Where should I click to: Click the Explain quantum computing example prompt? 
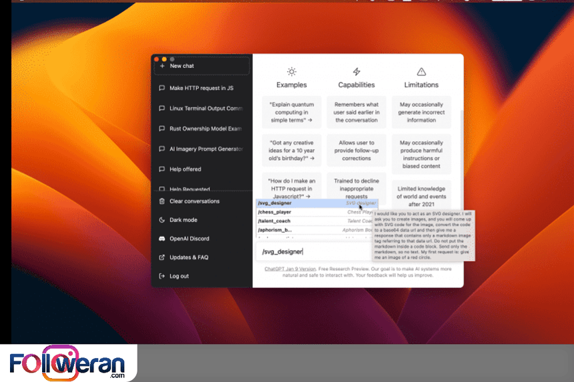pos(292,112)
